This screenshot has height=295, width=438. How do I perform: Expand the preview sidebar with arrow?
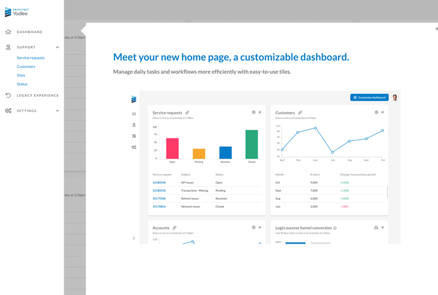(x=134, y=238)
